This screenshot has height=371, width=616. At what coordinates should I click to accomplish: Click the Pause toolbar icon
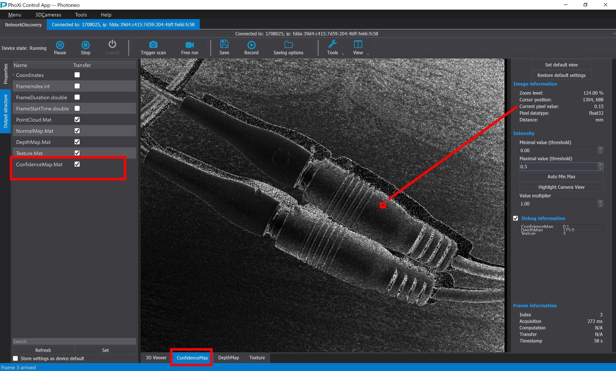(x=60, y=45)
